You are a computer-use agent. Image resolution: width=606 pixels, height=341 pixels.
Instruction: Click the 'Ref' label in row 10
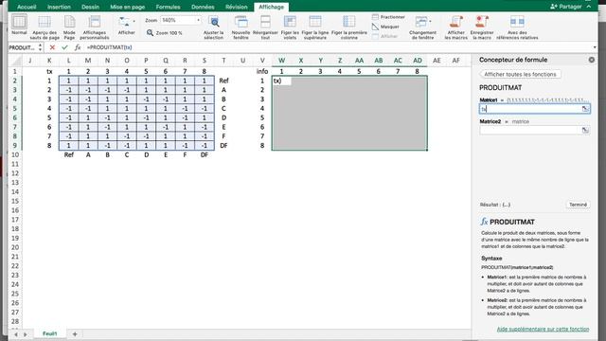pos(69,154)
